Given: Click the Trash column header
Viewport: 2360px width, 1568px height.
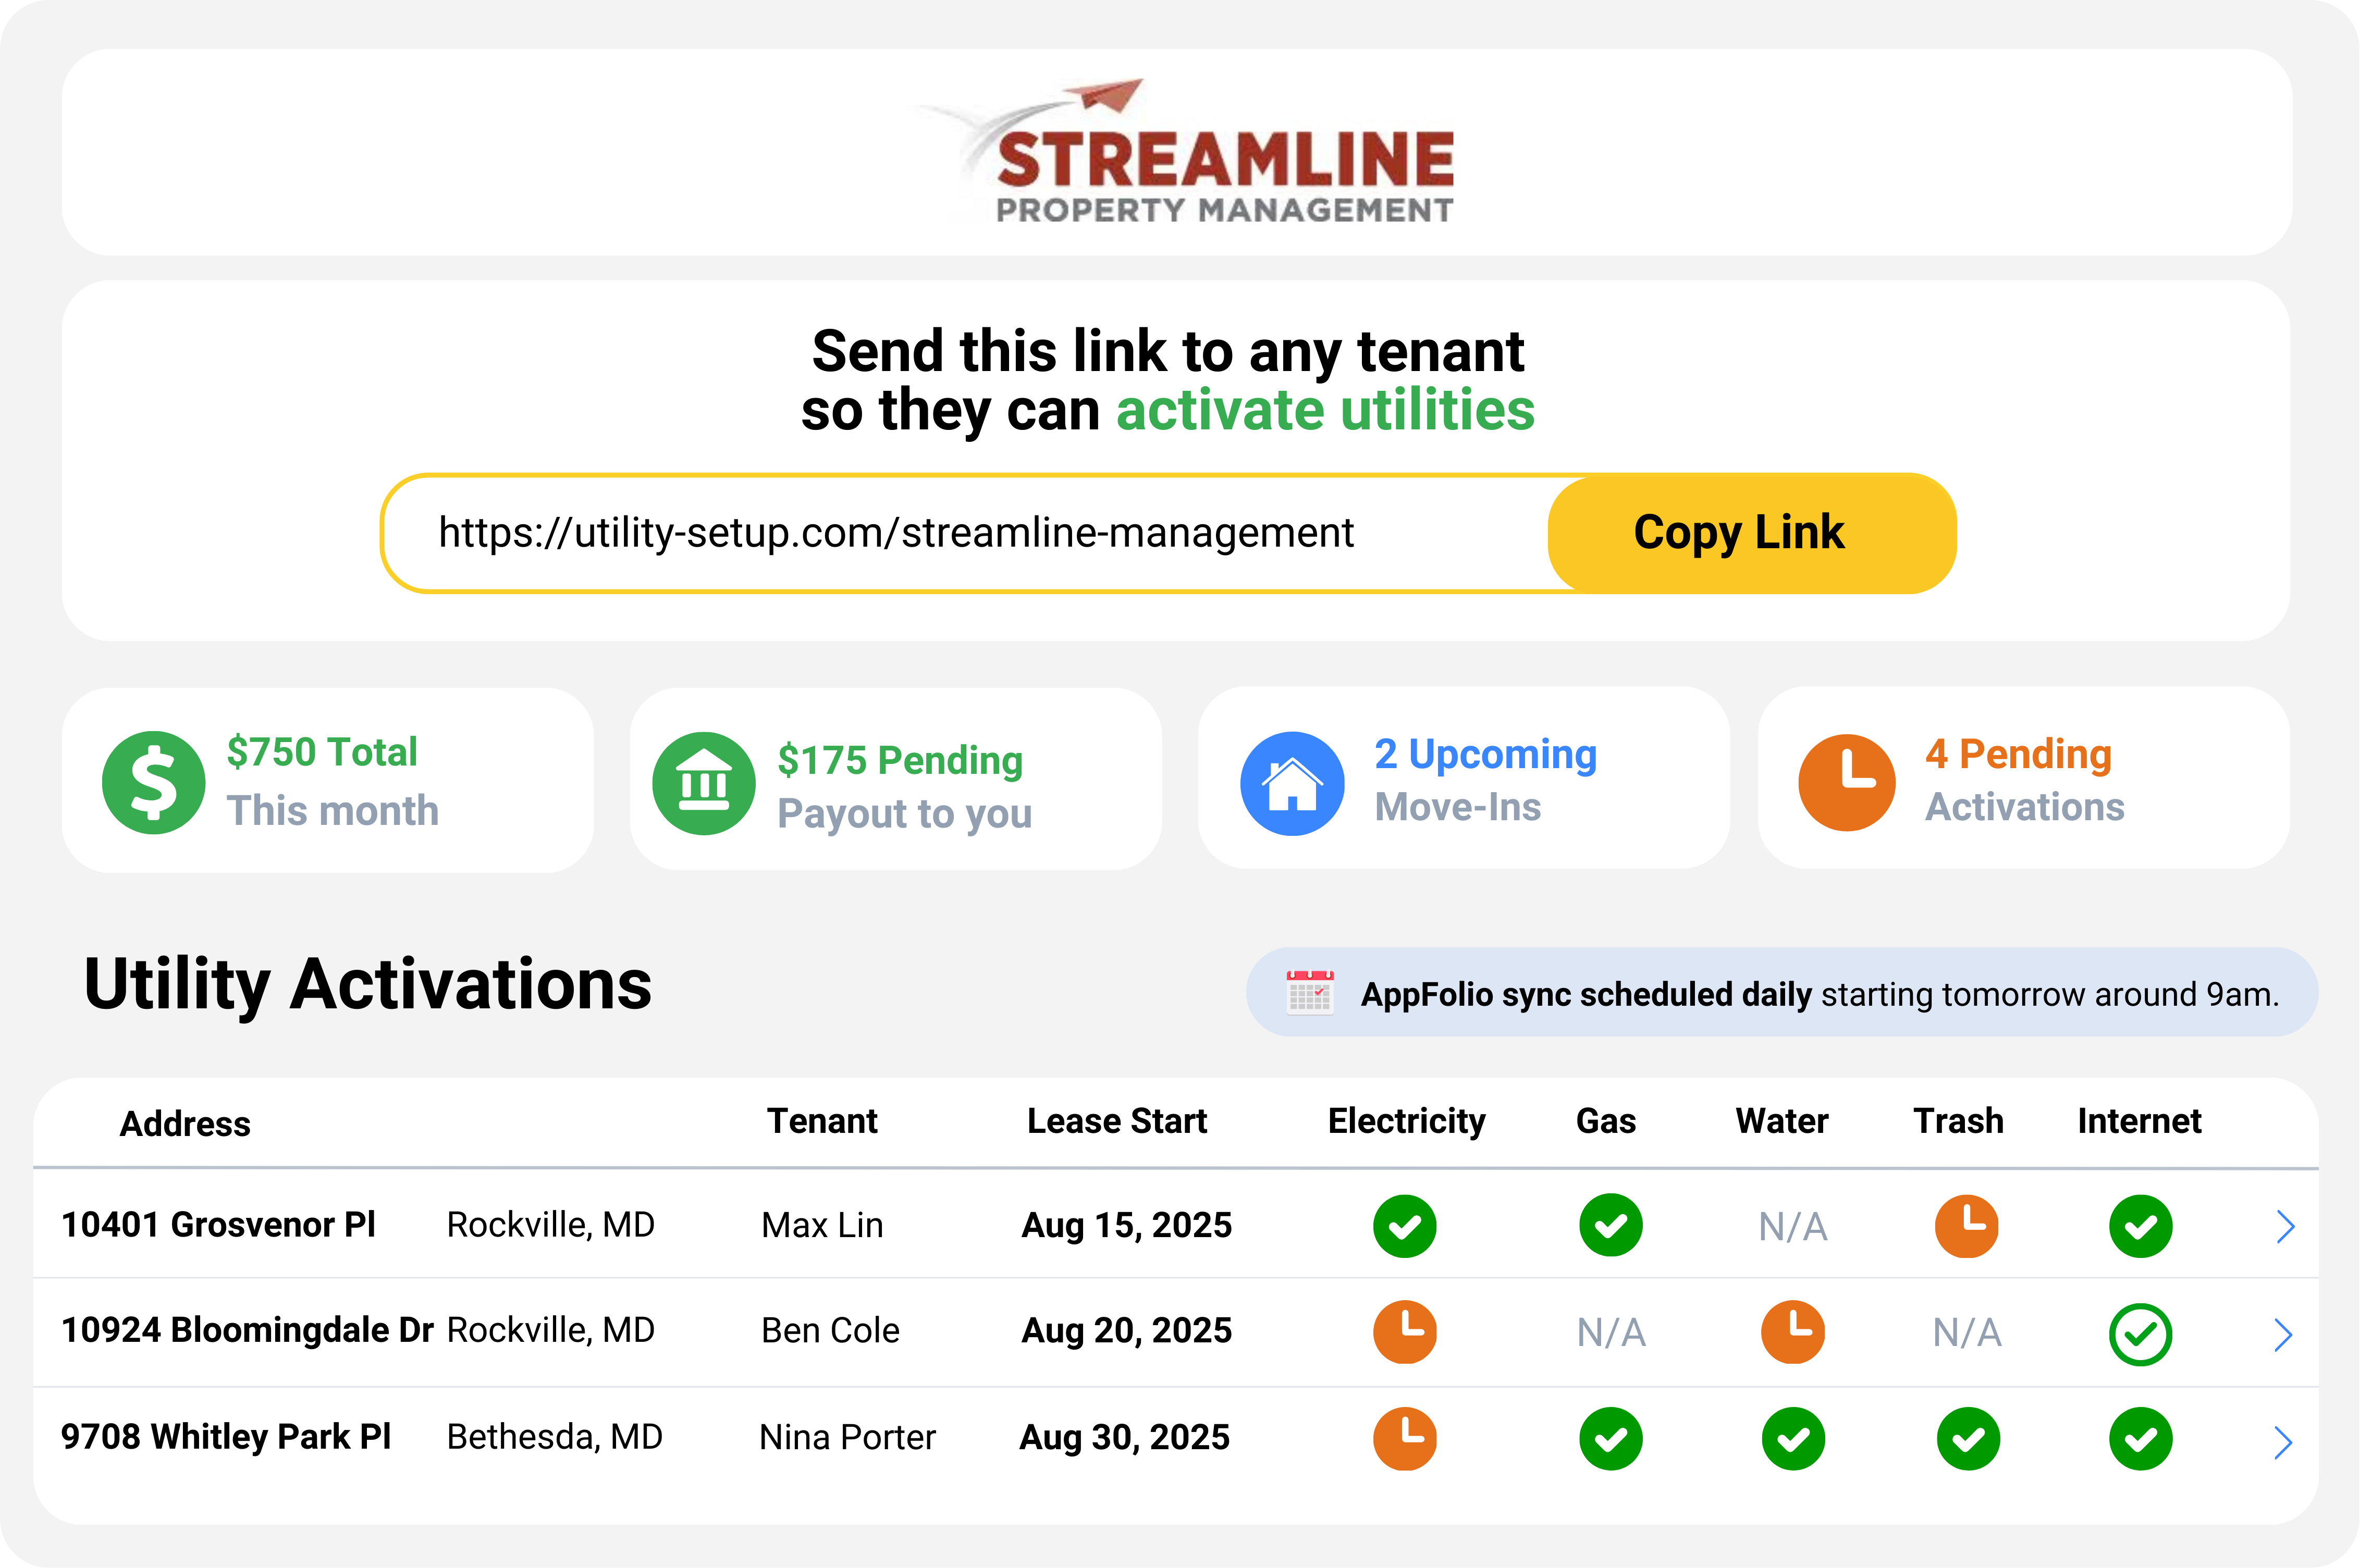Looking at the screenshot, I should click(1958, 1121).
